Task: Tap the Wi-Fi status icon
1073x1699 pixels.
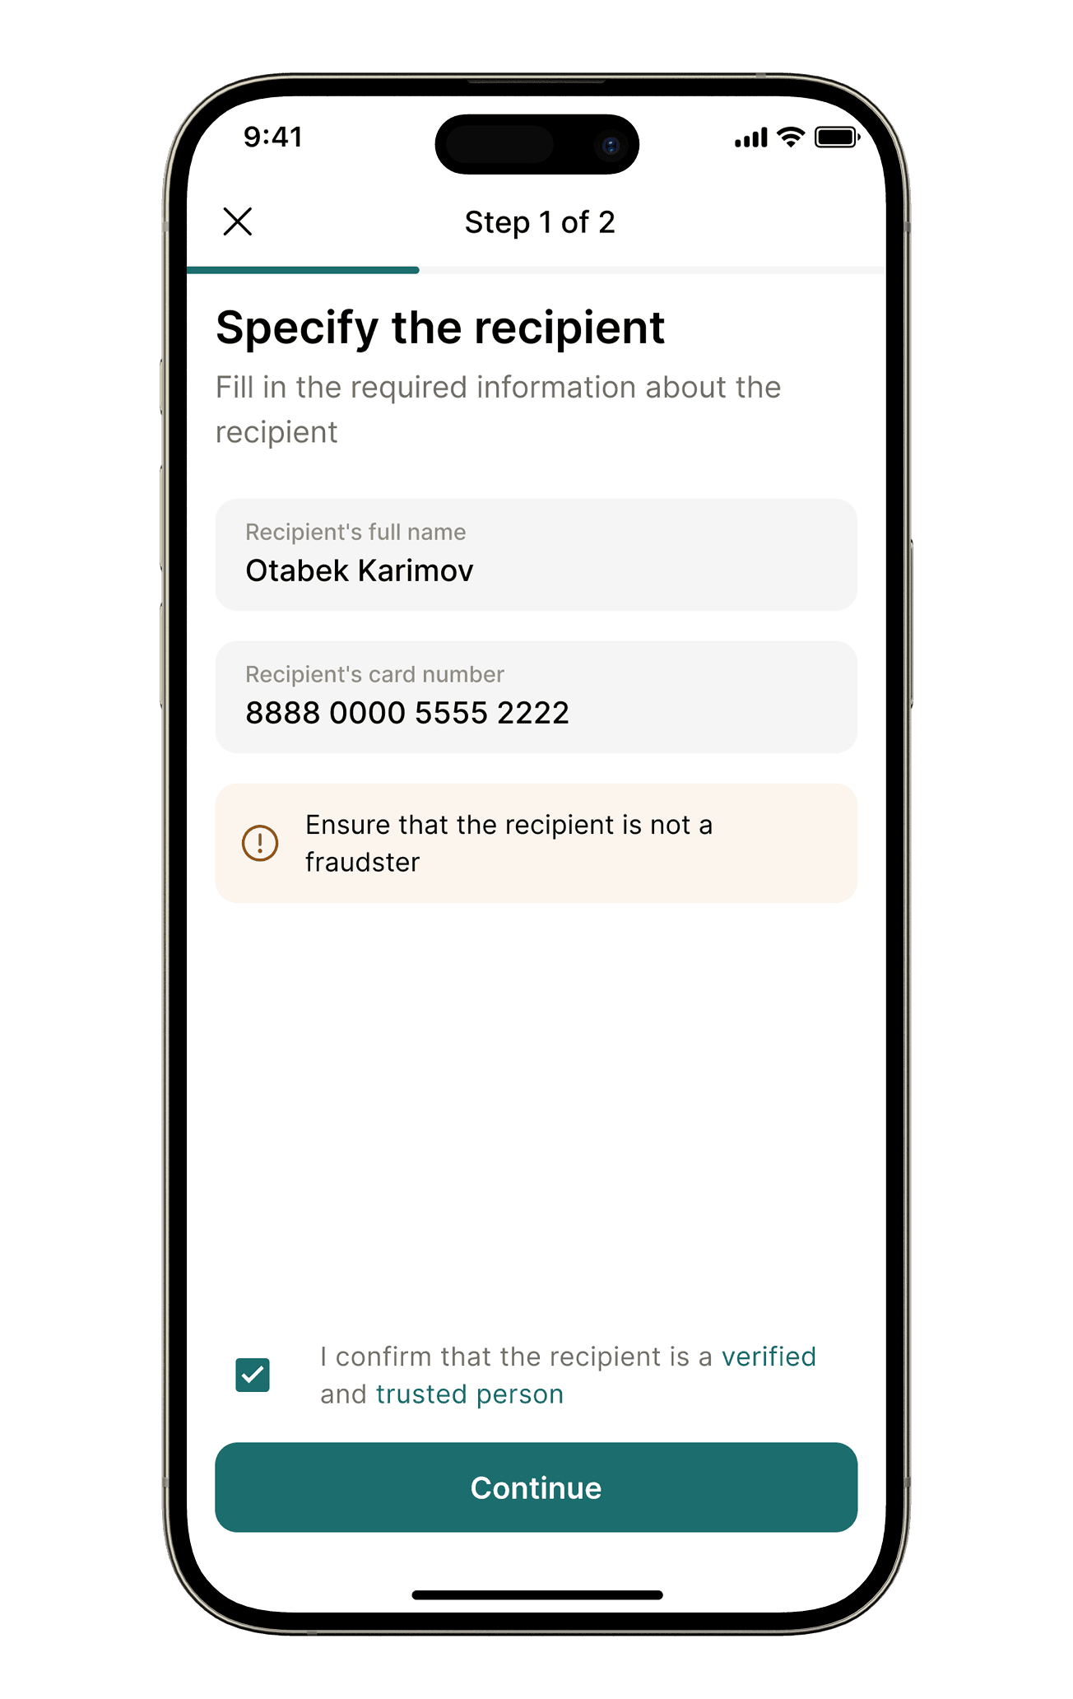Action: (791, 137)
